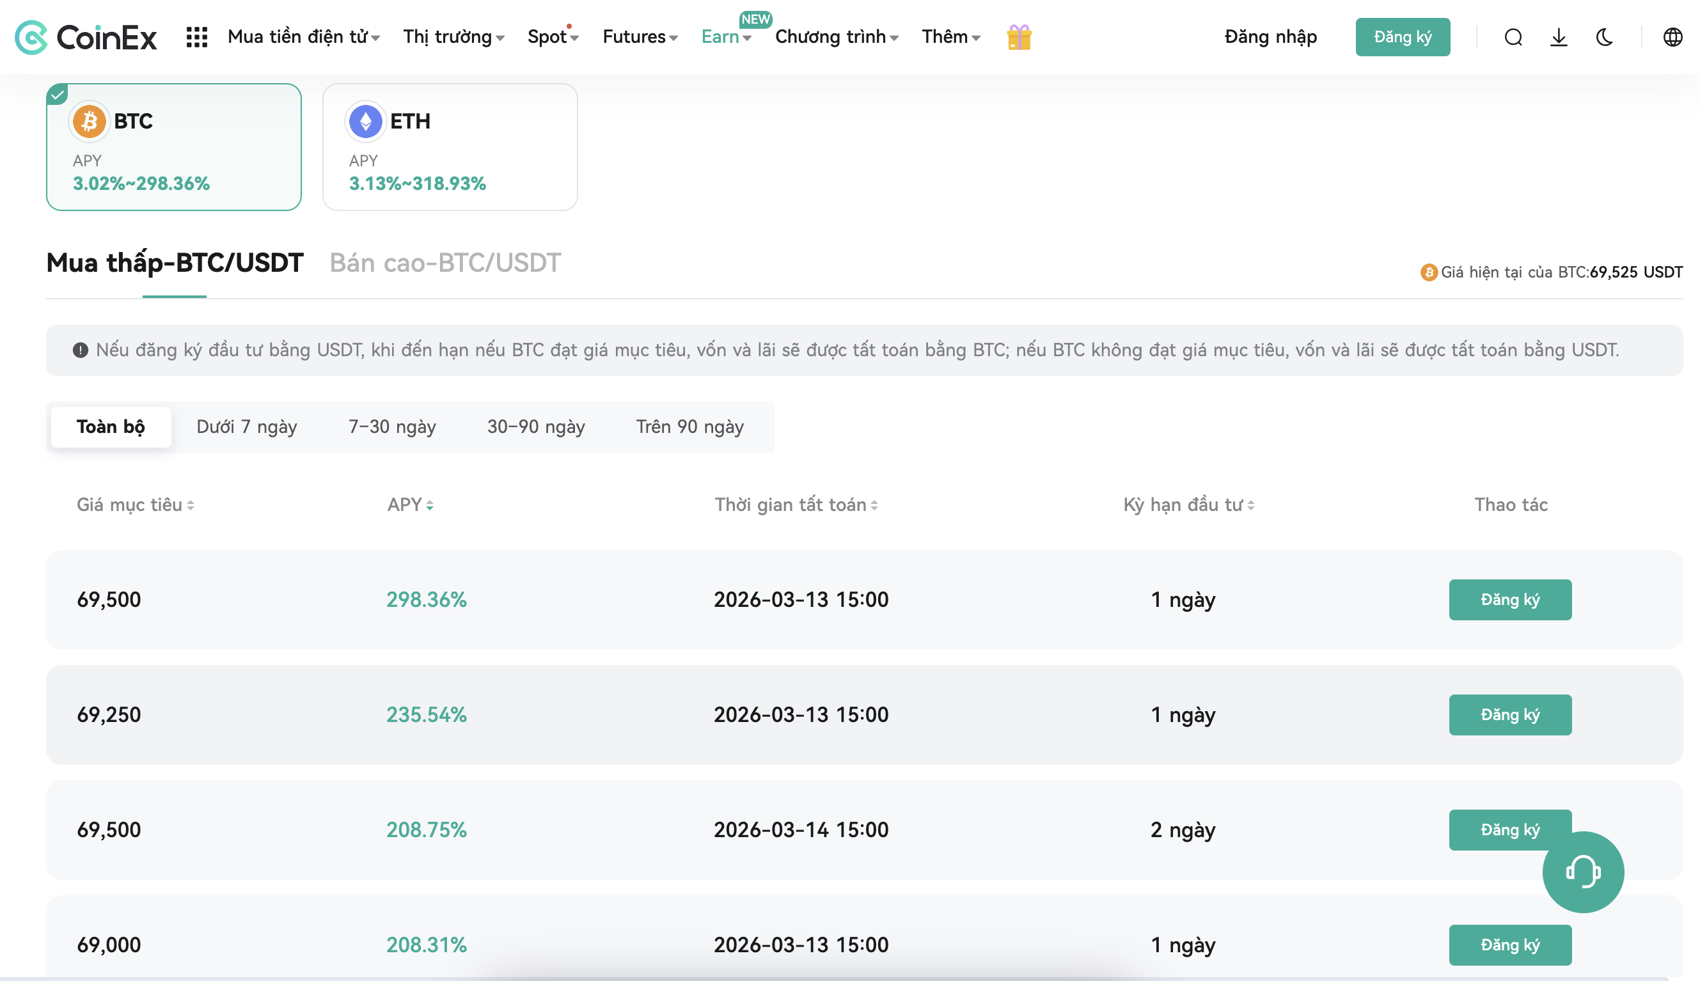Screen dimensions: 1700x981
Task: Sort by Thời gian tất toán column
Action: (795, 505)
